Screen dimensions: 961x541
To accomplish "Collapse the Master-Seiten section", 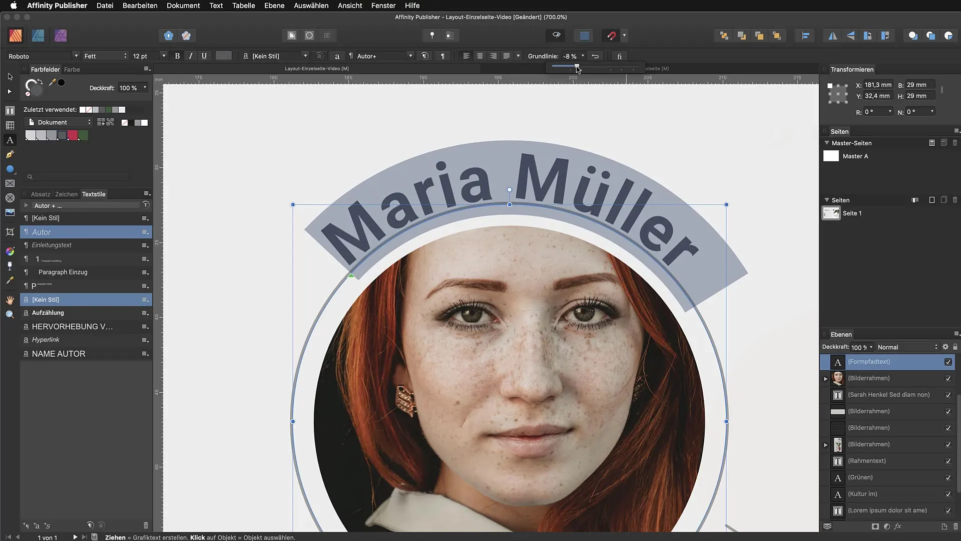I will [x=827, y=143].
